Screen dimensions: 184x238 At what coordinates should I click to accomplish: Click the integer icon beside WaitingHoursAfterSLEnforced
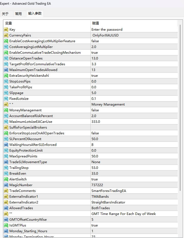(x=6, y=145)
